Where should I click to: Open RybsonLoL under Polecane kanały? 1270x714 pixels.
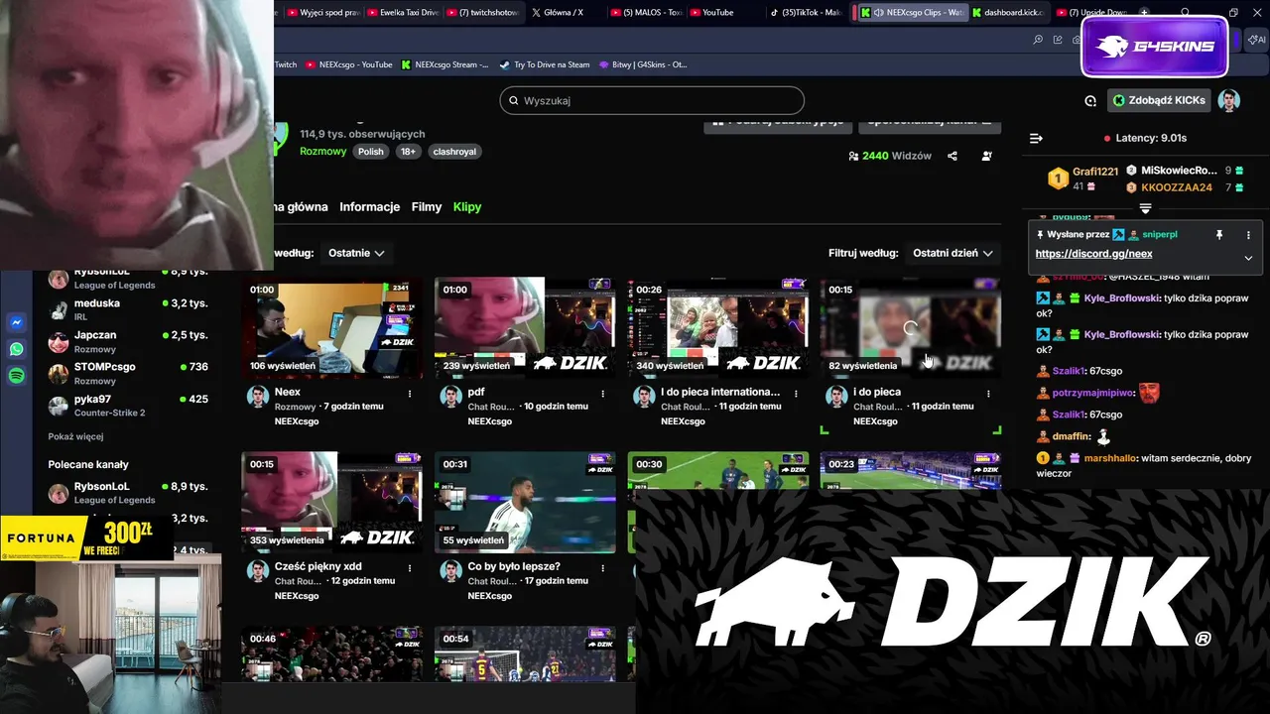pyautogui.click(x=128, y=493)
